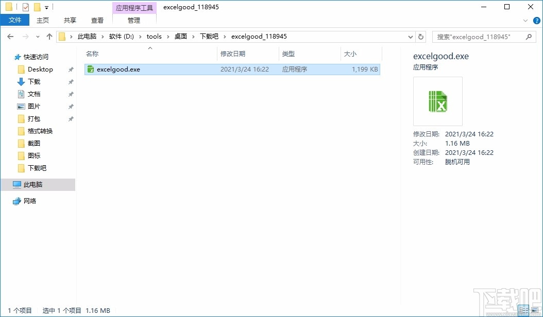The width and height of the screenshot is (543, 317).
Task: Switch to details view in status bar
Action: pos(523,310)
